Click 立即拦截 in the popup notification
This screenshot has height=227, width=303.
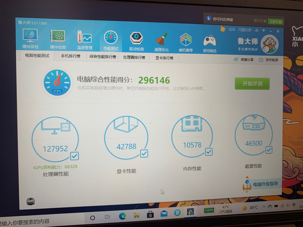pos(276,22)
